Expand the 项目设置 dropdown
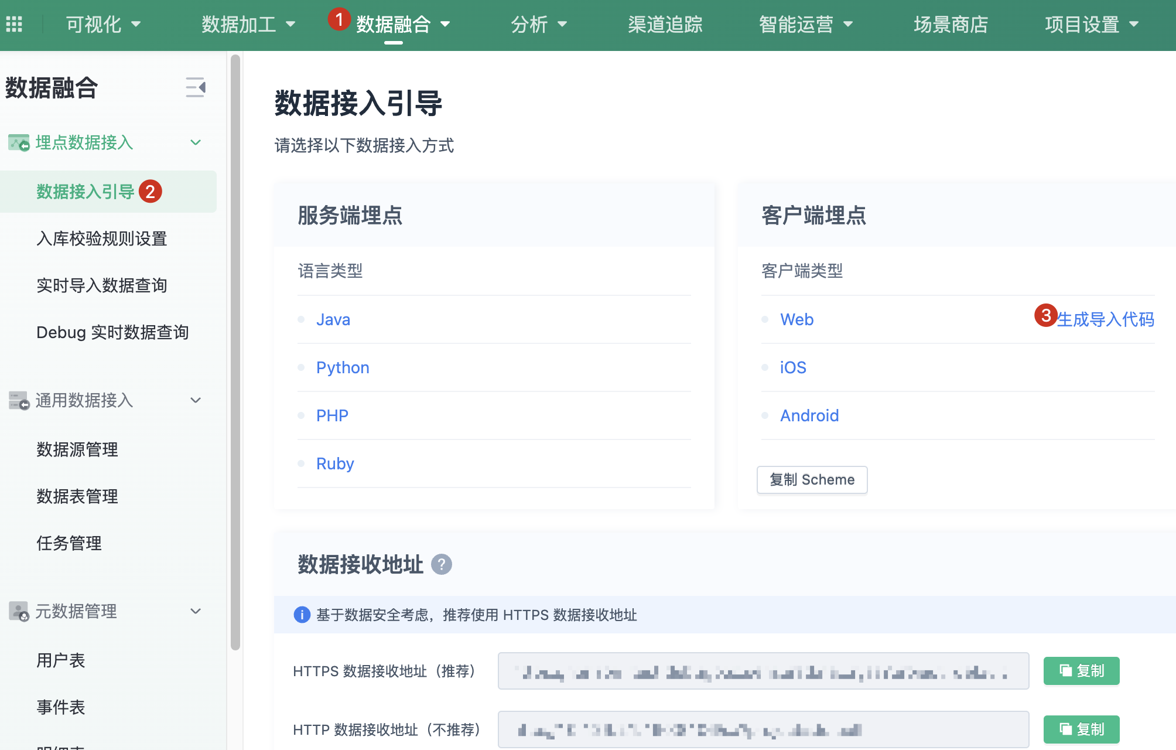This screenshot has width=1176, height=750. pos(1092,25)
